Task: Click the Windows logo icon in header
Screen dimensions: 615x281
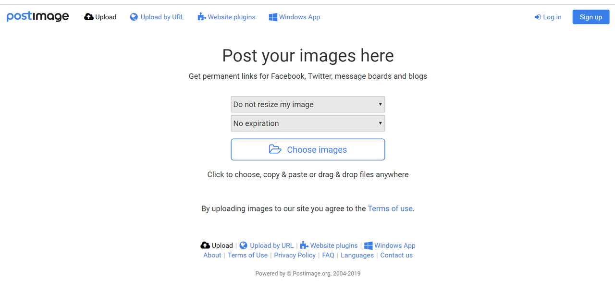Action: tap(273, 17)
